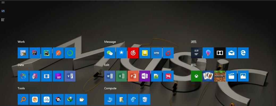Select the Work group title
This screenshot has width=276, height=106.
(21, 42)
